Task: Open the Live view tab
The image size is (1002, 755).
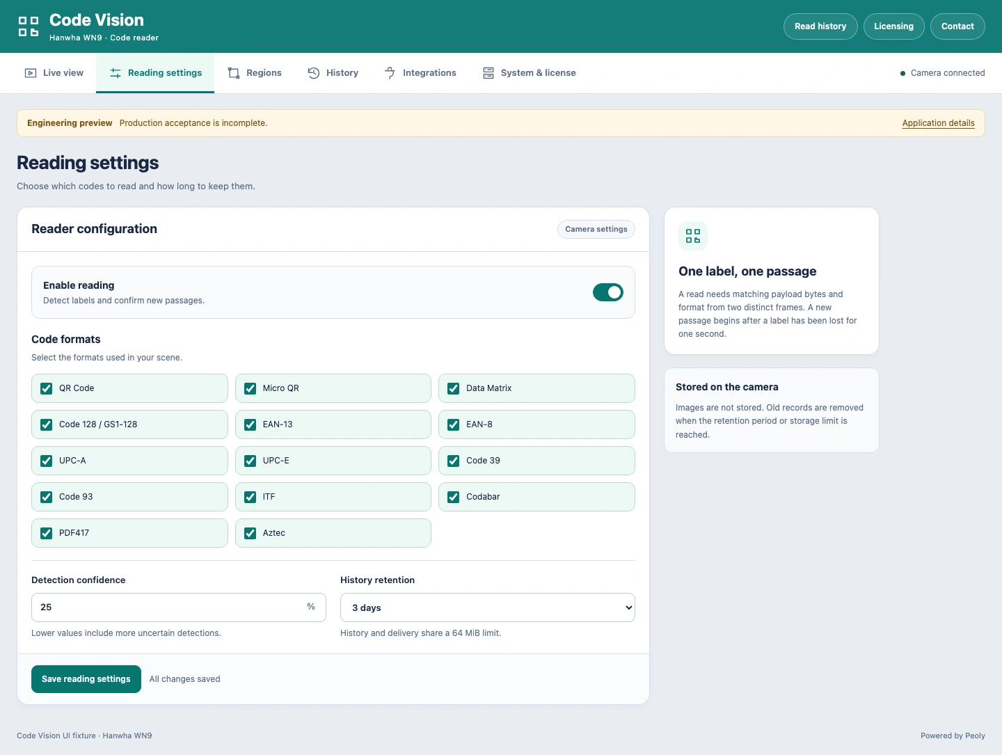Action: [x=54, y=73]
